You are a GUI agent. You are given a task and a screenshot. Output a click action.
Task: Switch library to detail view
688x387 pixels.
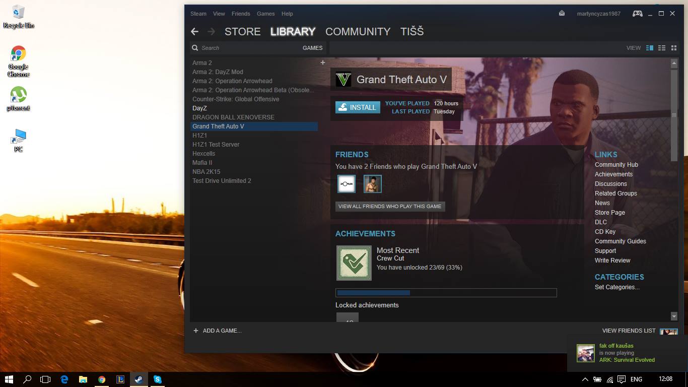(x=650, y=48)
